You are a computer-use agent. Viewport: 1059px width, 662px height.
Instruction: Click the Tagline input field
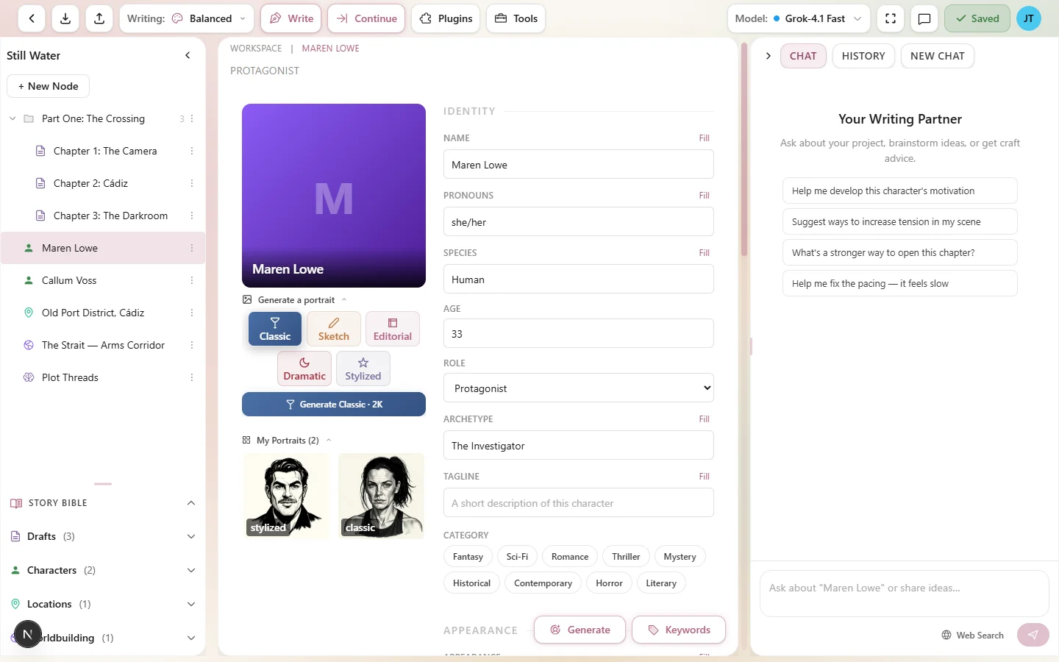[578, 502]
